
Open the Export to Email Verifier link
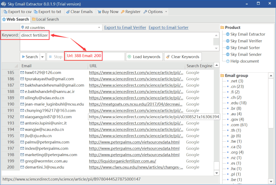pos(125,28)
